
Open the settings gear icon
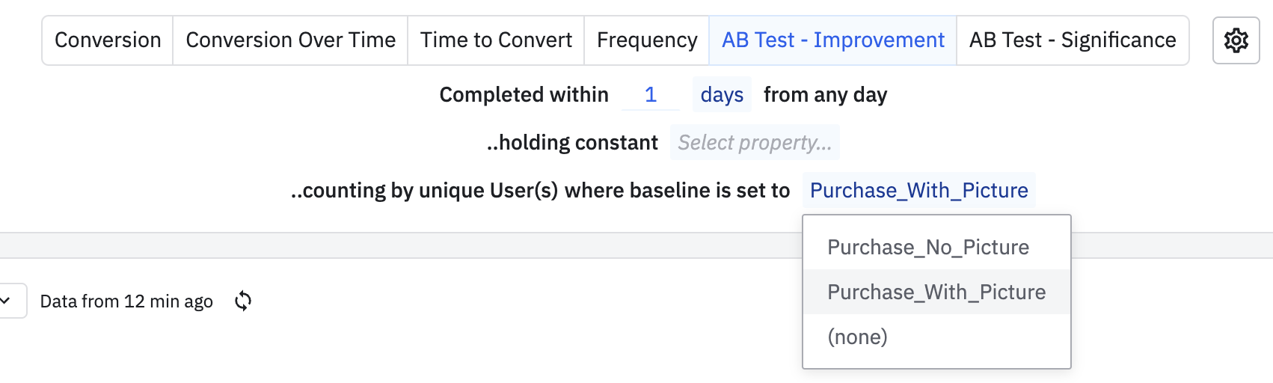click(x=1236, y=40)
